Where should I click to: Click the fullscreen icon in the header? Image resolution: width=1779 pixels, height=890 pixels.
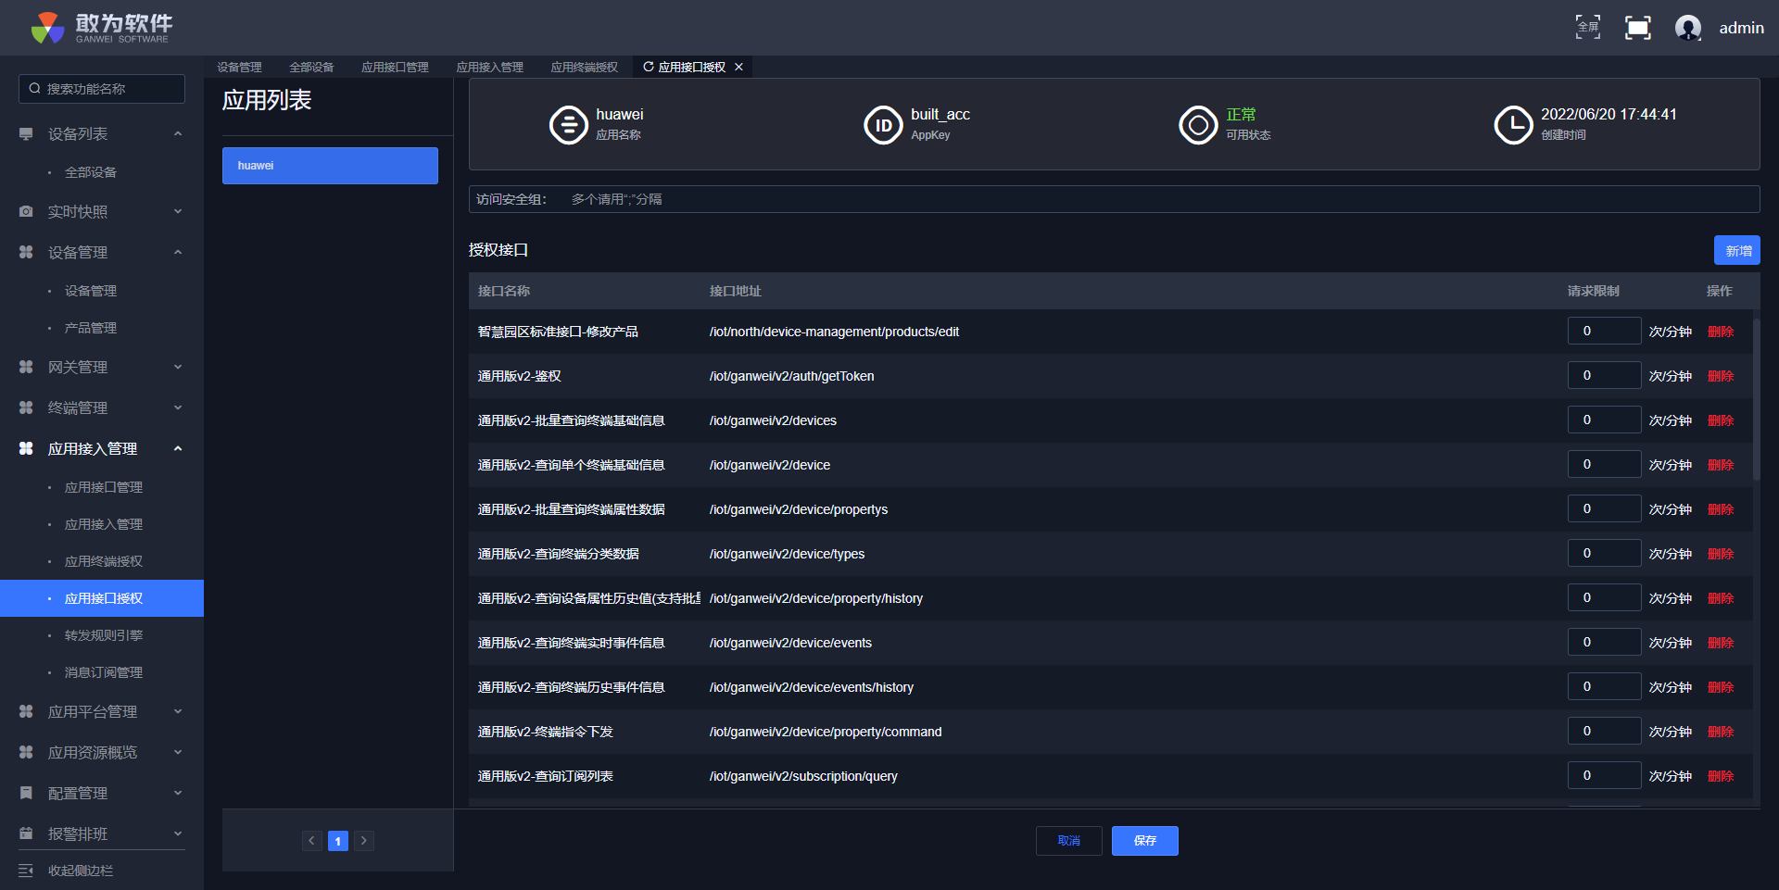click(x=1587, y=28)
